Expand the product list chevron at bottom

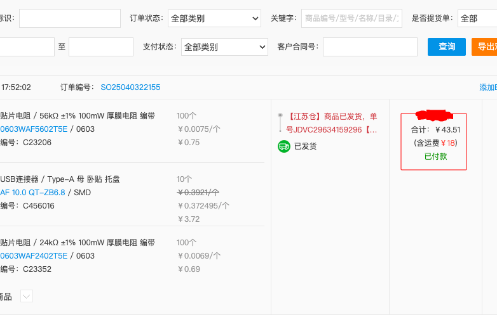26,296
